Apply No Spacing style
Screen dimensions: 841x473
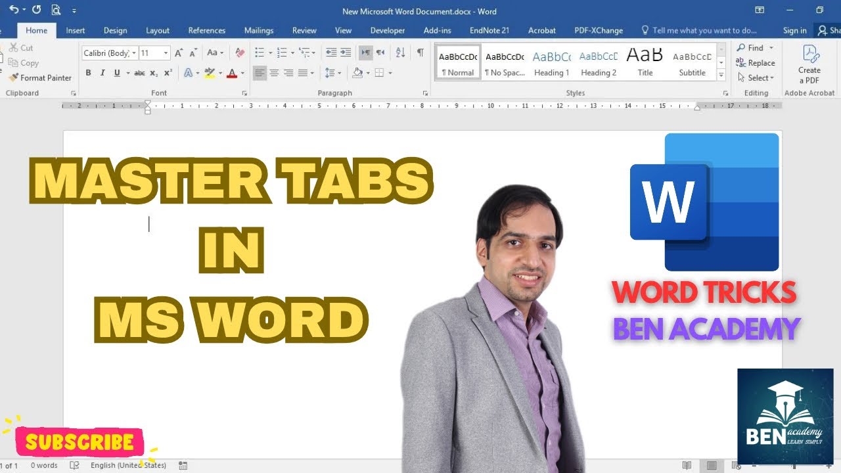pos(505,63)
